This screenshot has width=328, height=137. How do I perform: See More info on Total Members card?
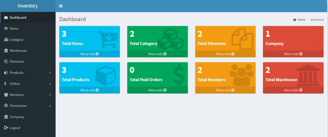click(x=225, y=90)
